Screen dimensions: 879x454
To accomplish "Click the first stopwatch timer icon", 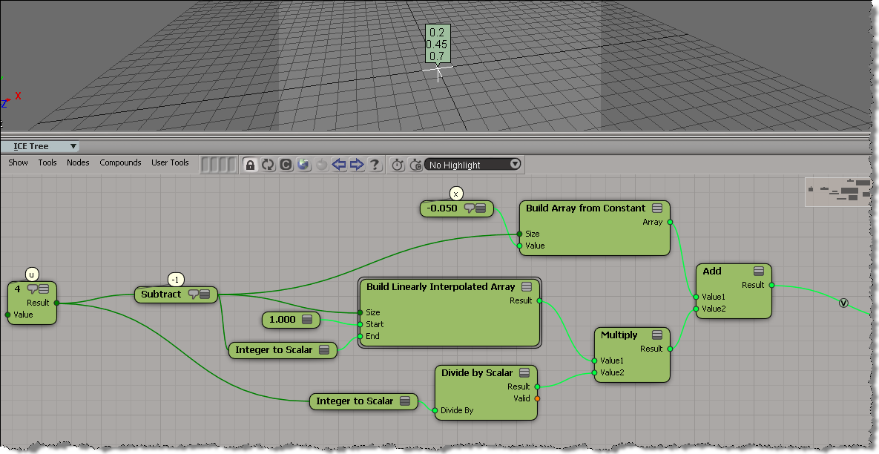I will click(398, 165).
